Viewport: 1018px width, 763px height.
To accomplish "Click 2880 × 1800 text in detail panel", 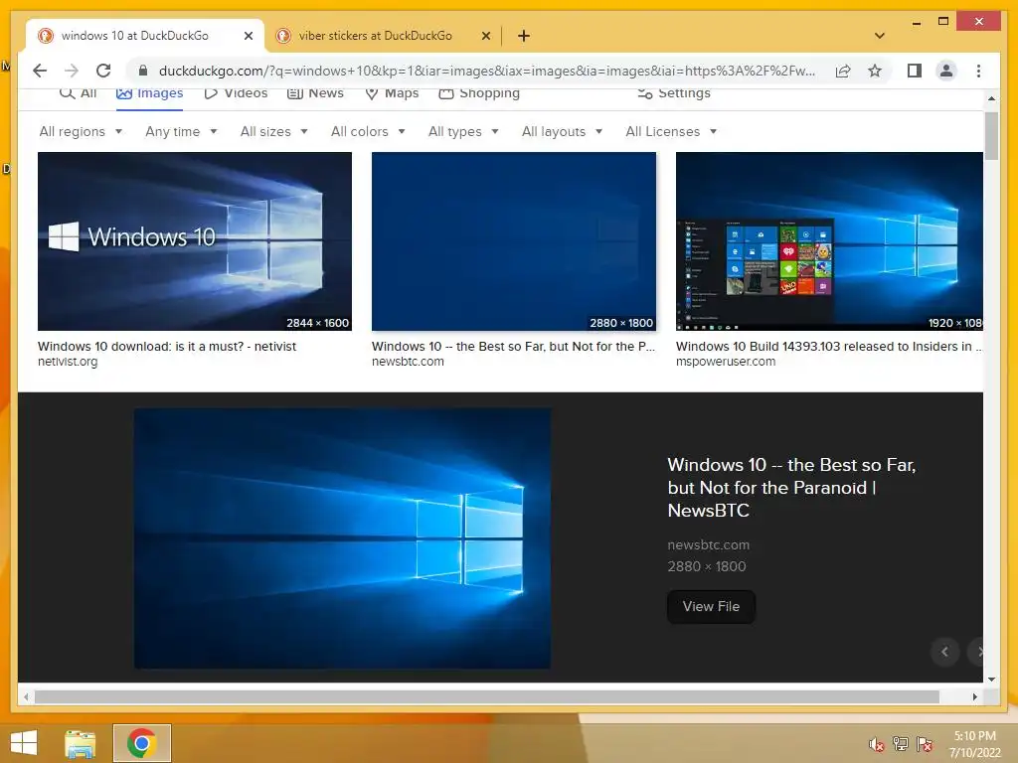I will [x=707, y=566].
